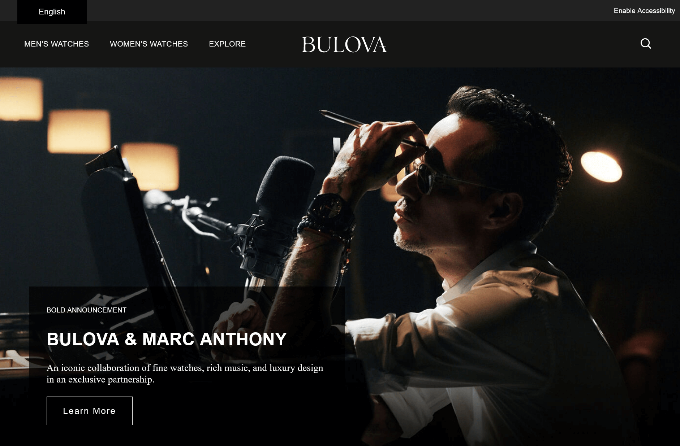Open the Women's Watches menu

coord(149,44)
